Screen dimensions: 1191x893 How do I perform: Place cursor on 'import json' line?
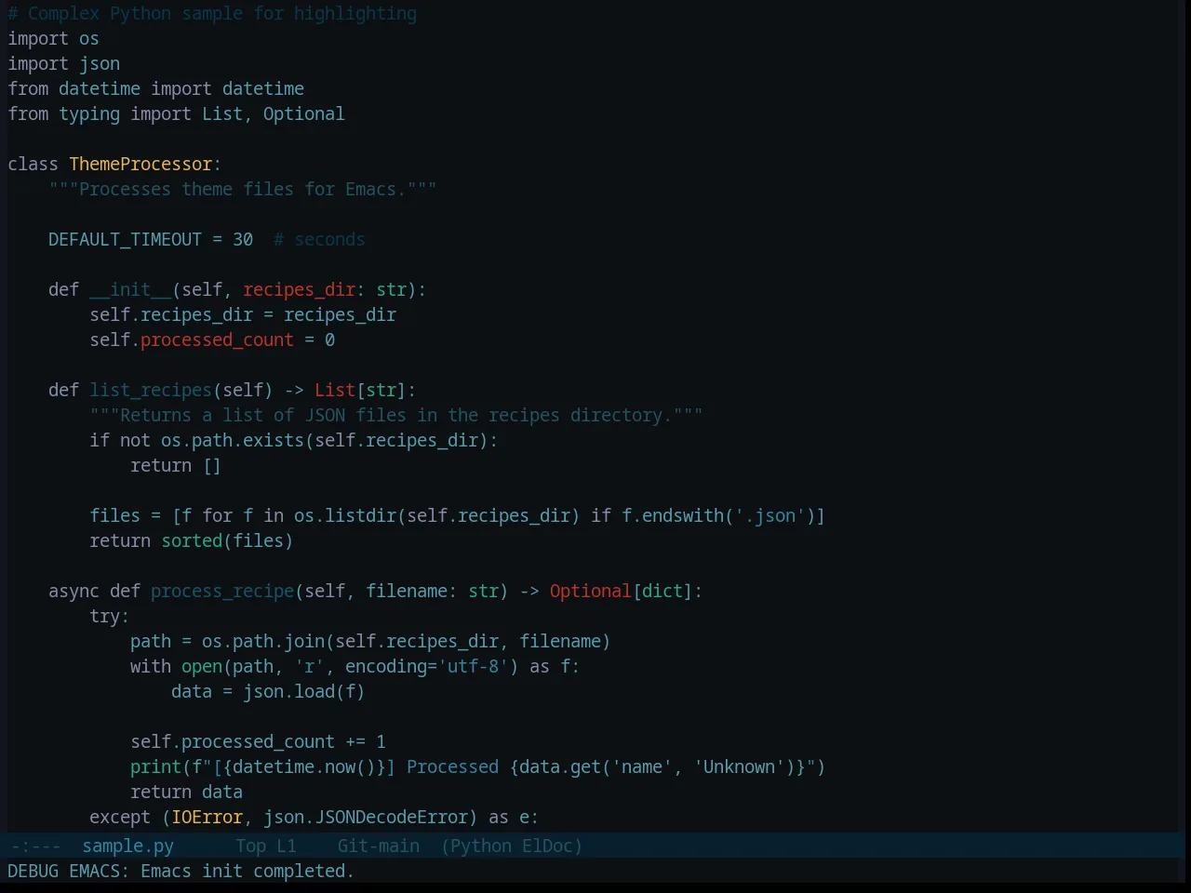coord(63,63)
